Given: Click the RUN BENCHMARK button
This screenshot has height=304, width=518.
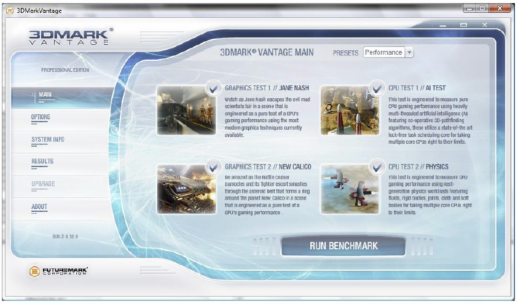Looking at the screenshot, I should coord(343,246).
